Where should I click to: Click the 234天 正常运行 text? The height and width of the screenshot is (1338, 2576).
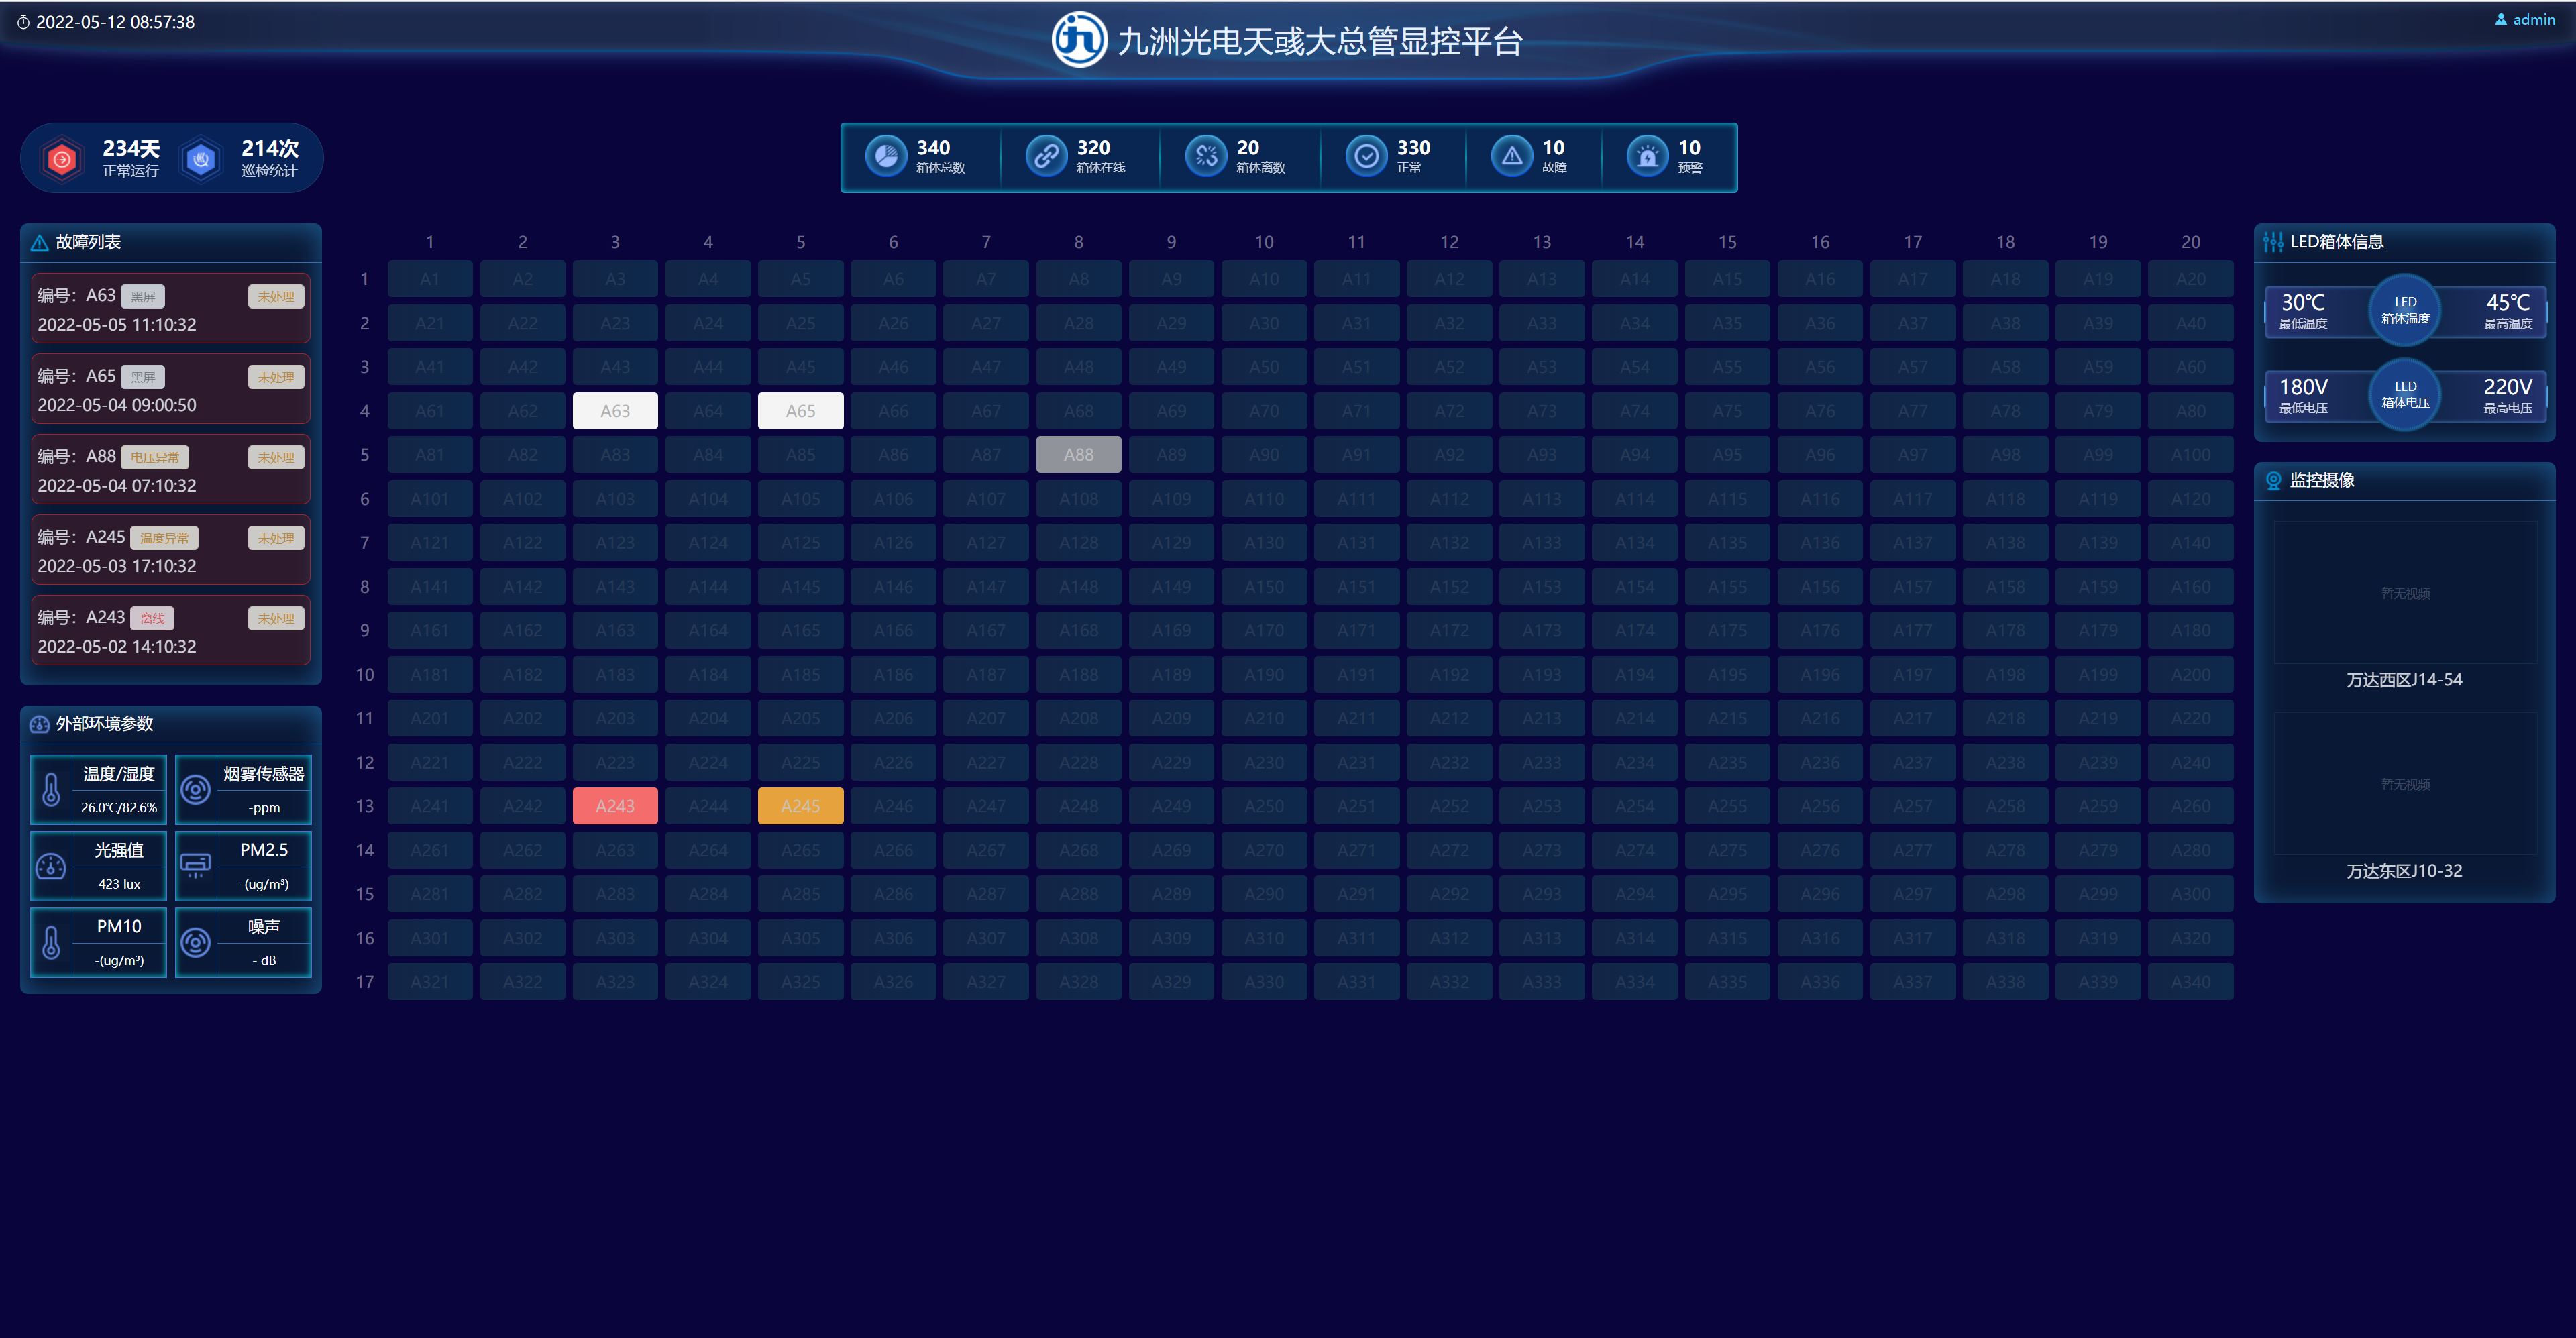tap(131, 158)
